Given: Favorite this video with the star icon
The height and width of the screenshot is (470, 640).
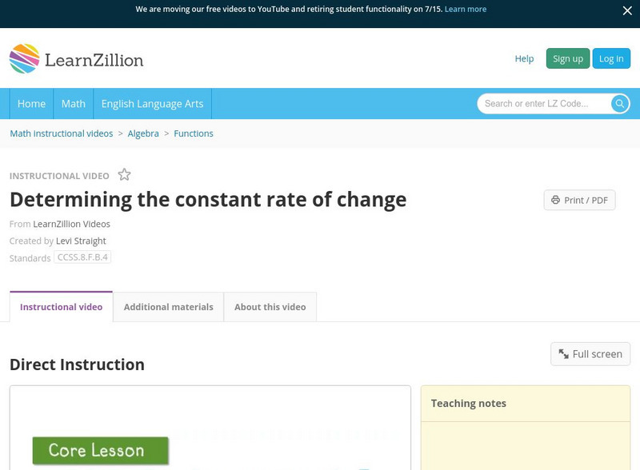Looking at the screenshot, I should click(124, 175).
